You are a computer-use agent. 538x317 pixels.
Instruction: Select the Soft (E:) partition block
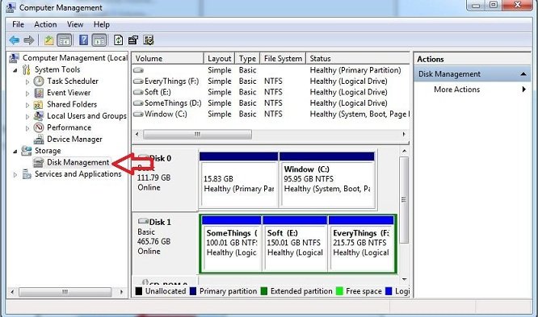point(295,244)
